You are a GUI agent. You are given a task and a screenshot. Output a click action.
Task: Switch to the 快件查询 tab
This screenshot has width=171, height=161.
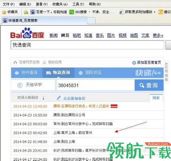(x=27, y=73)
